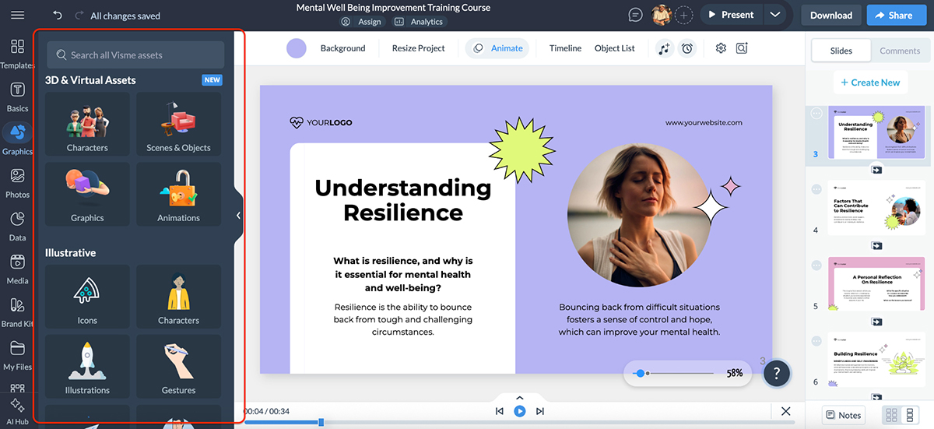
Task: Undo the last change
Action: 58,16
